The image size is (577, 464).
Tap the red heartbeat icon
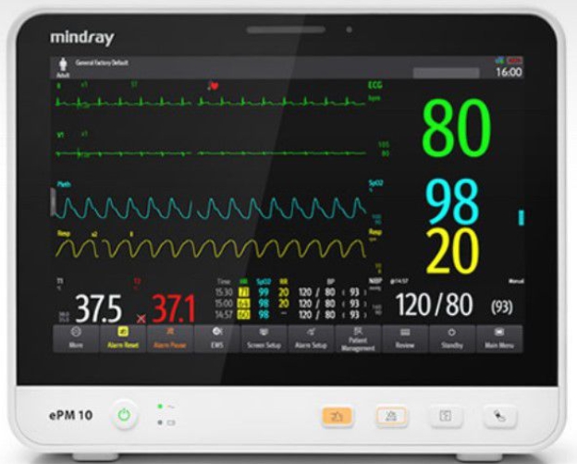214,86
